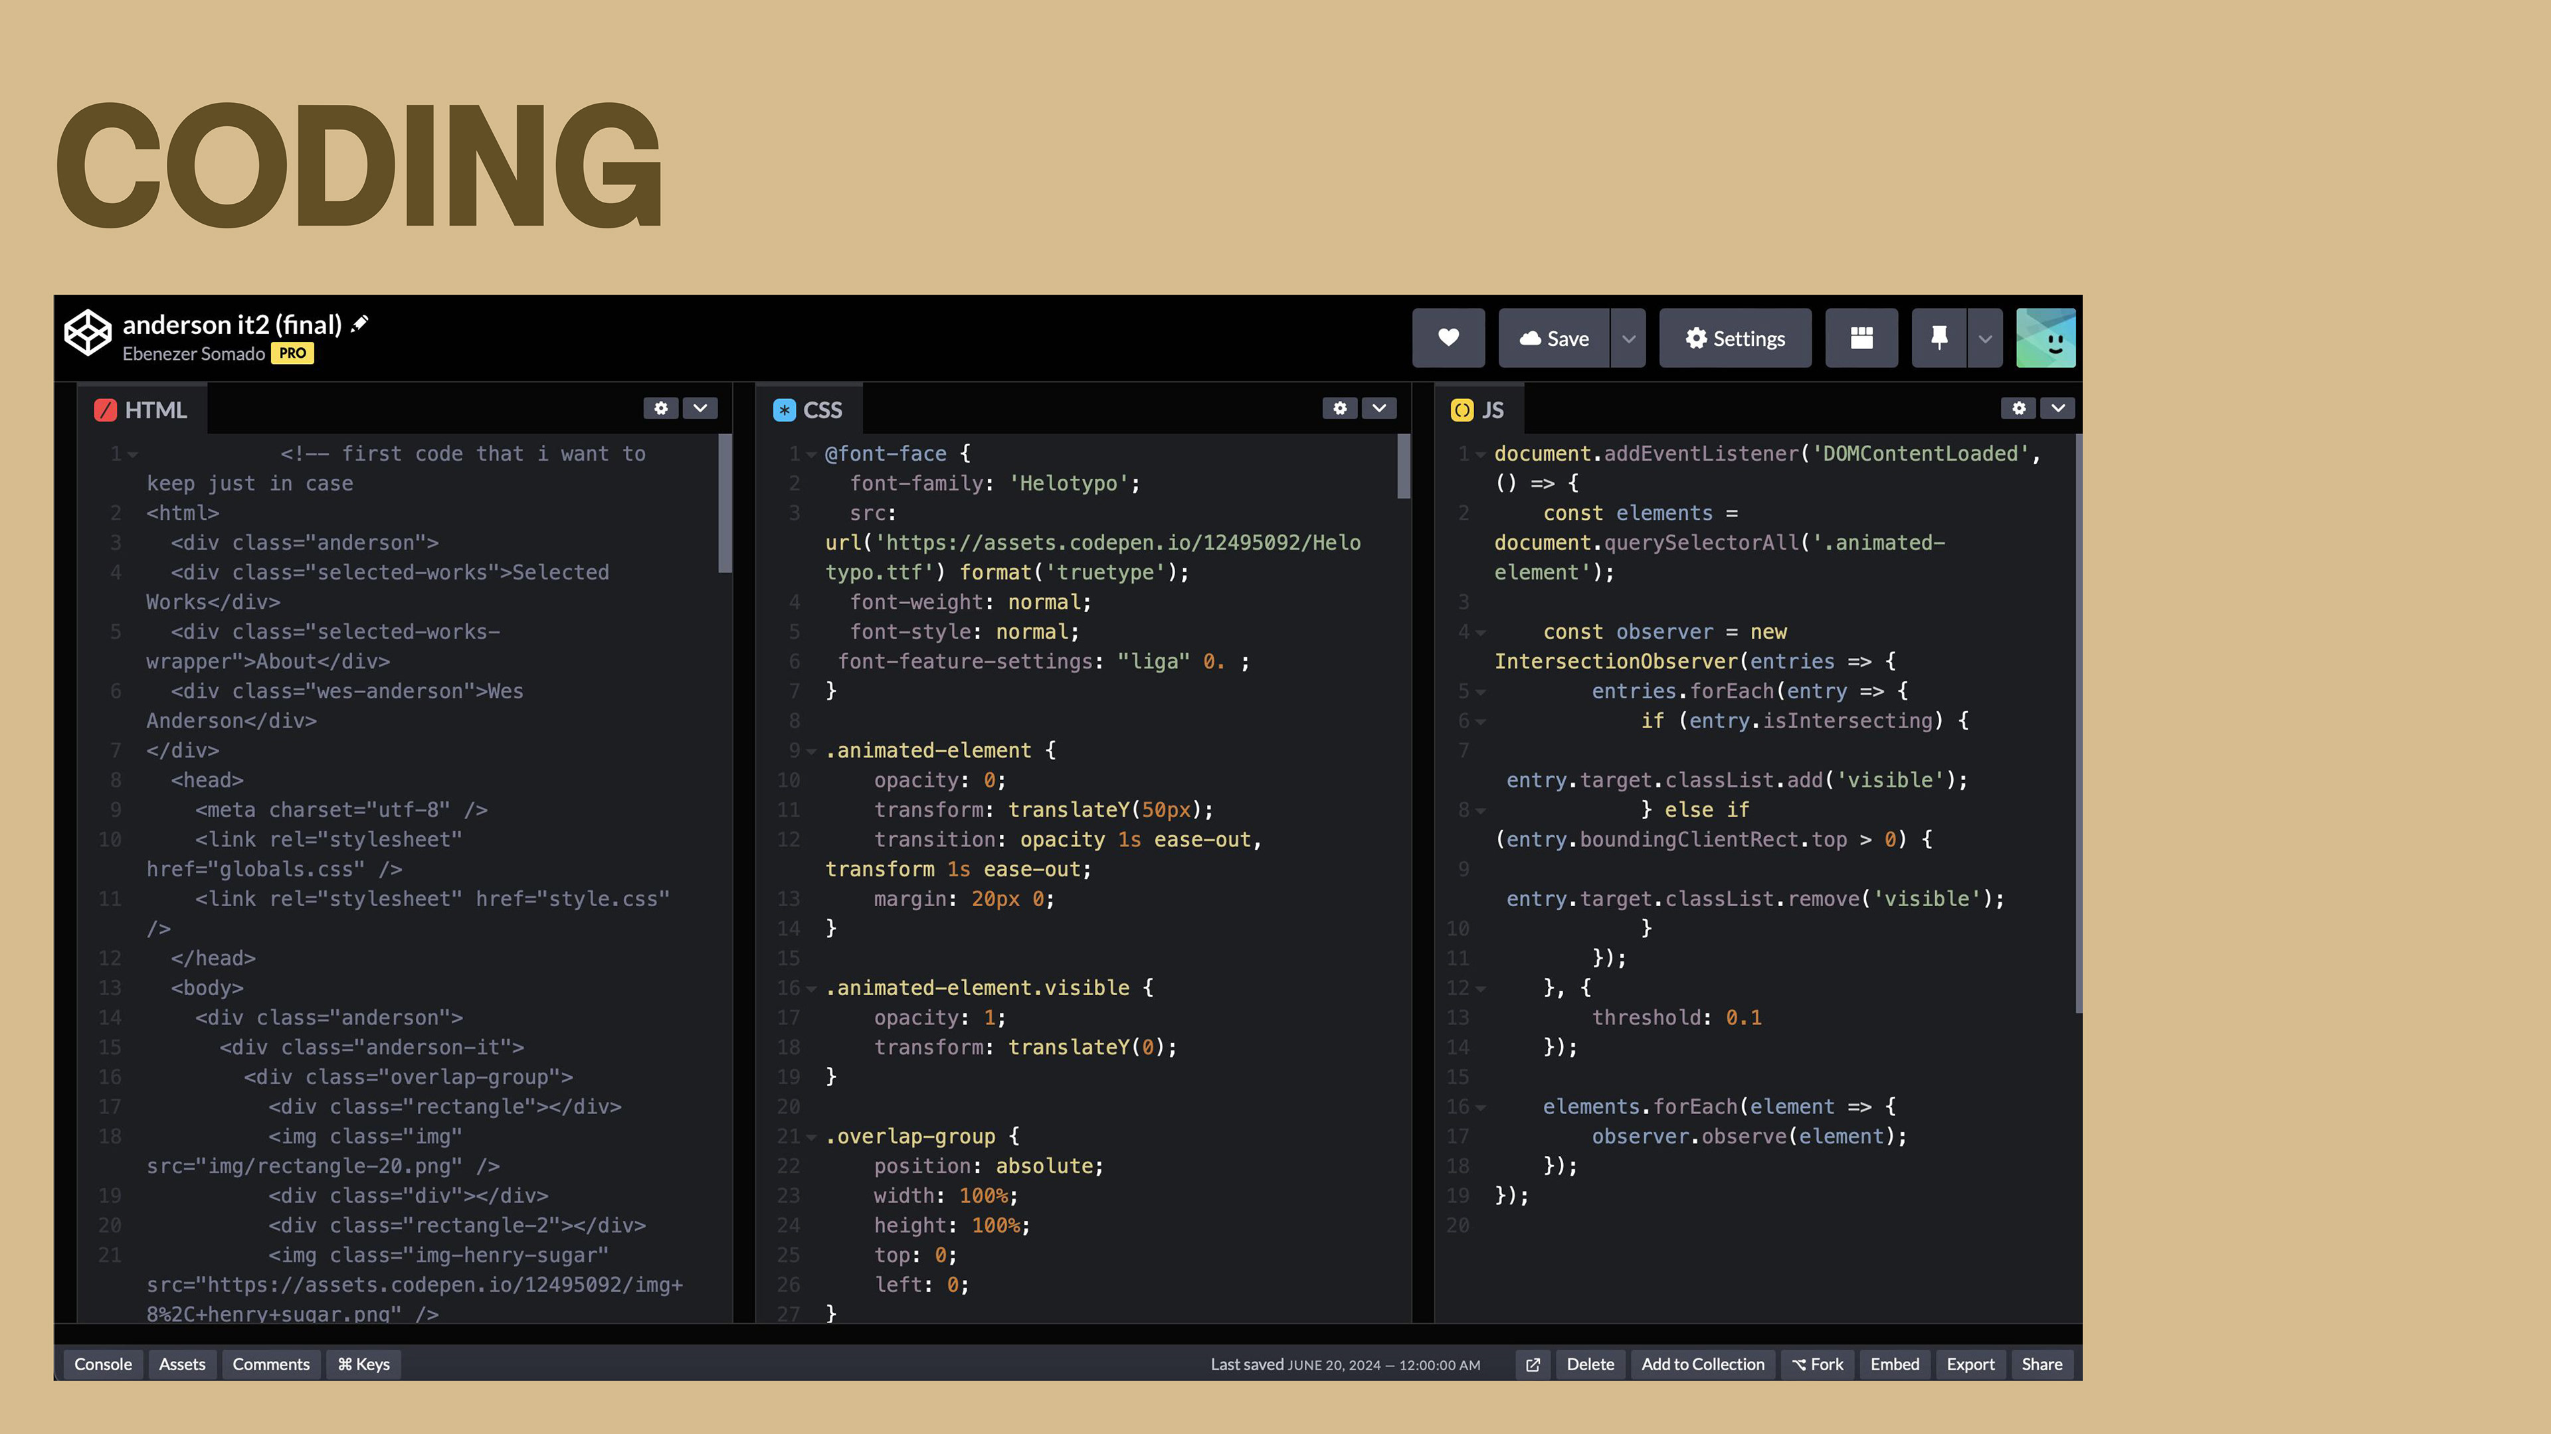Image resolution: width=2551 pixels, height=1434 pixels.
Task: Click JS editor vertical scrollbar
Action: 2077,722
